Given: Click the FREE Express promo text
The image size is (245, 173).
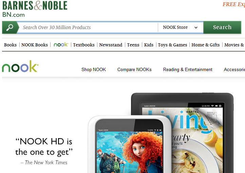Looking at the screenshot, I should tap(234, 4).
